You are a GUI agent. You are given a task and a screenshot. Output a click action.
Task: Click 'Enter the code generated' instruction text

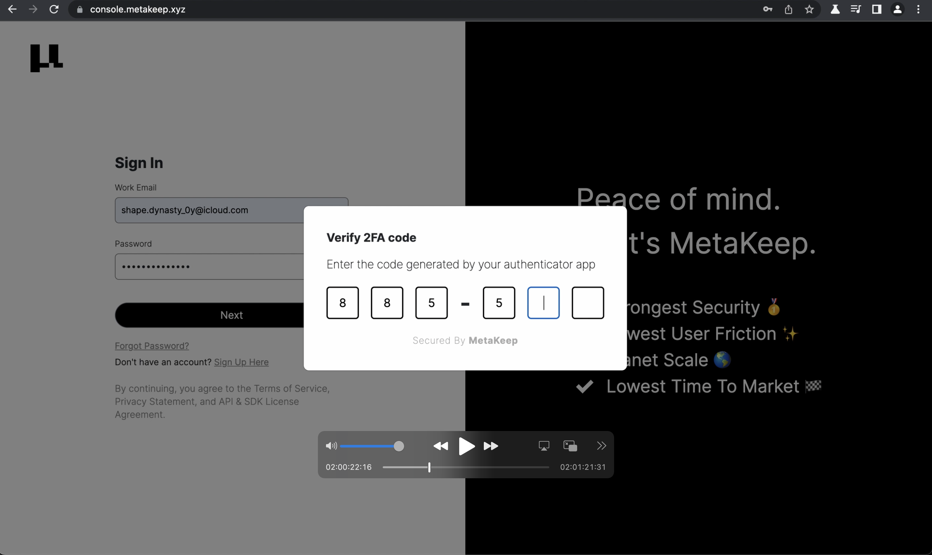tap(461, 265)
